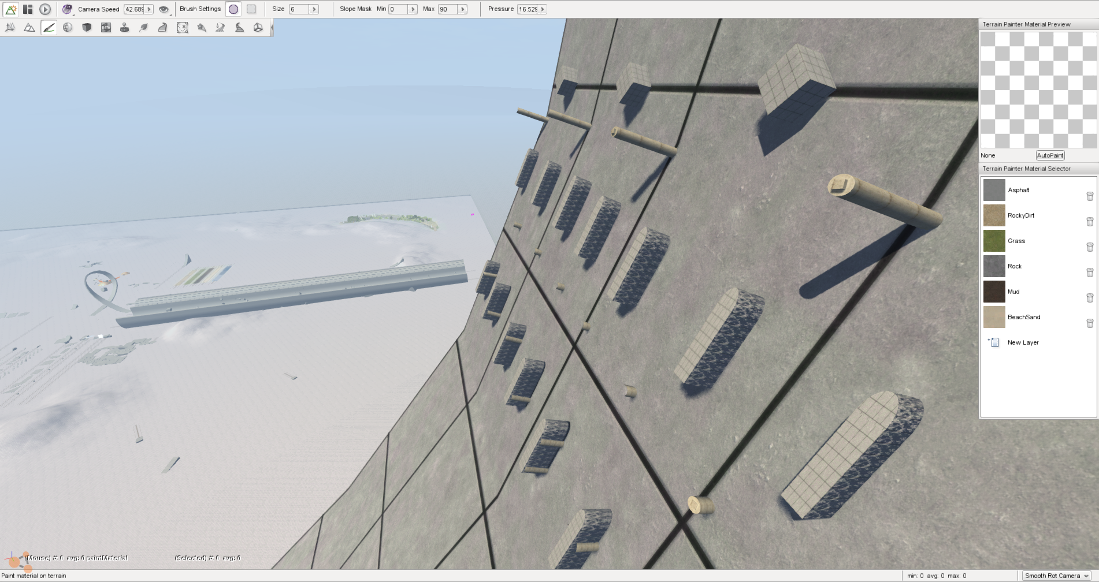This screenshot has height=582, width=1099.
Task: Open the Forest Editor leaf icon
Action: 144,27
